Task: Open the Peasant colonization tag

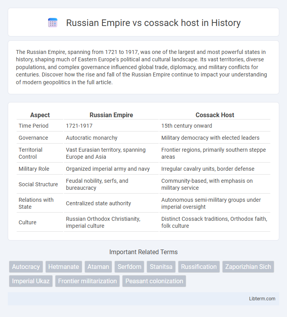Action: [x=154, y=281]
